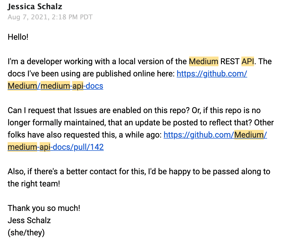Click the Hello! greeting line
281x243 pixels.
[x=18, y=37]
